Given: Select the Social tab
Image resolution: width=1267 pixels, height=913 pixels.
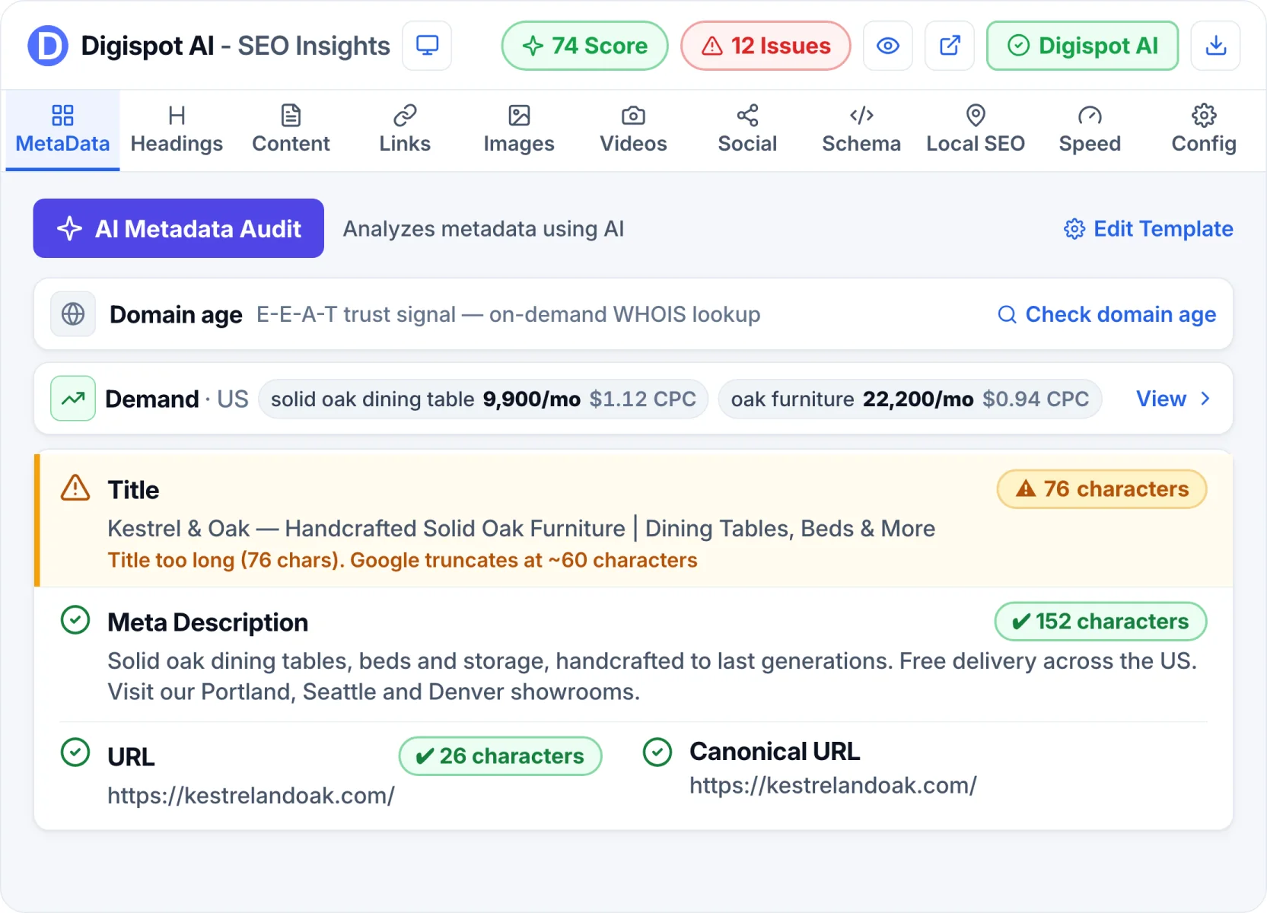Looking at the screenshot, I should (x=747, y=130).
